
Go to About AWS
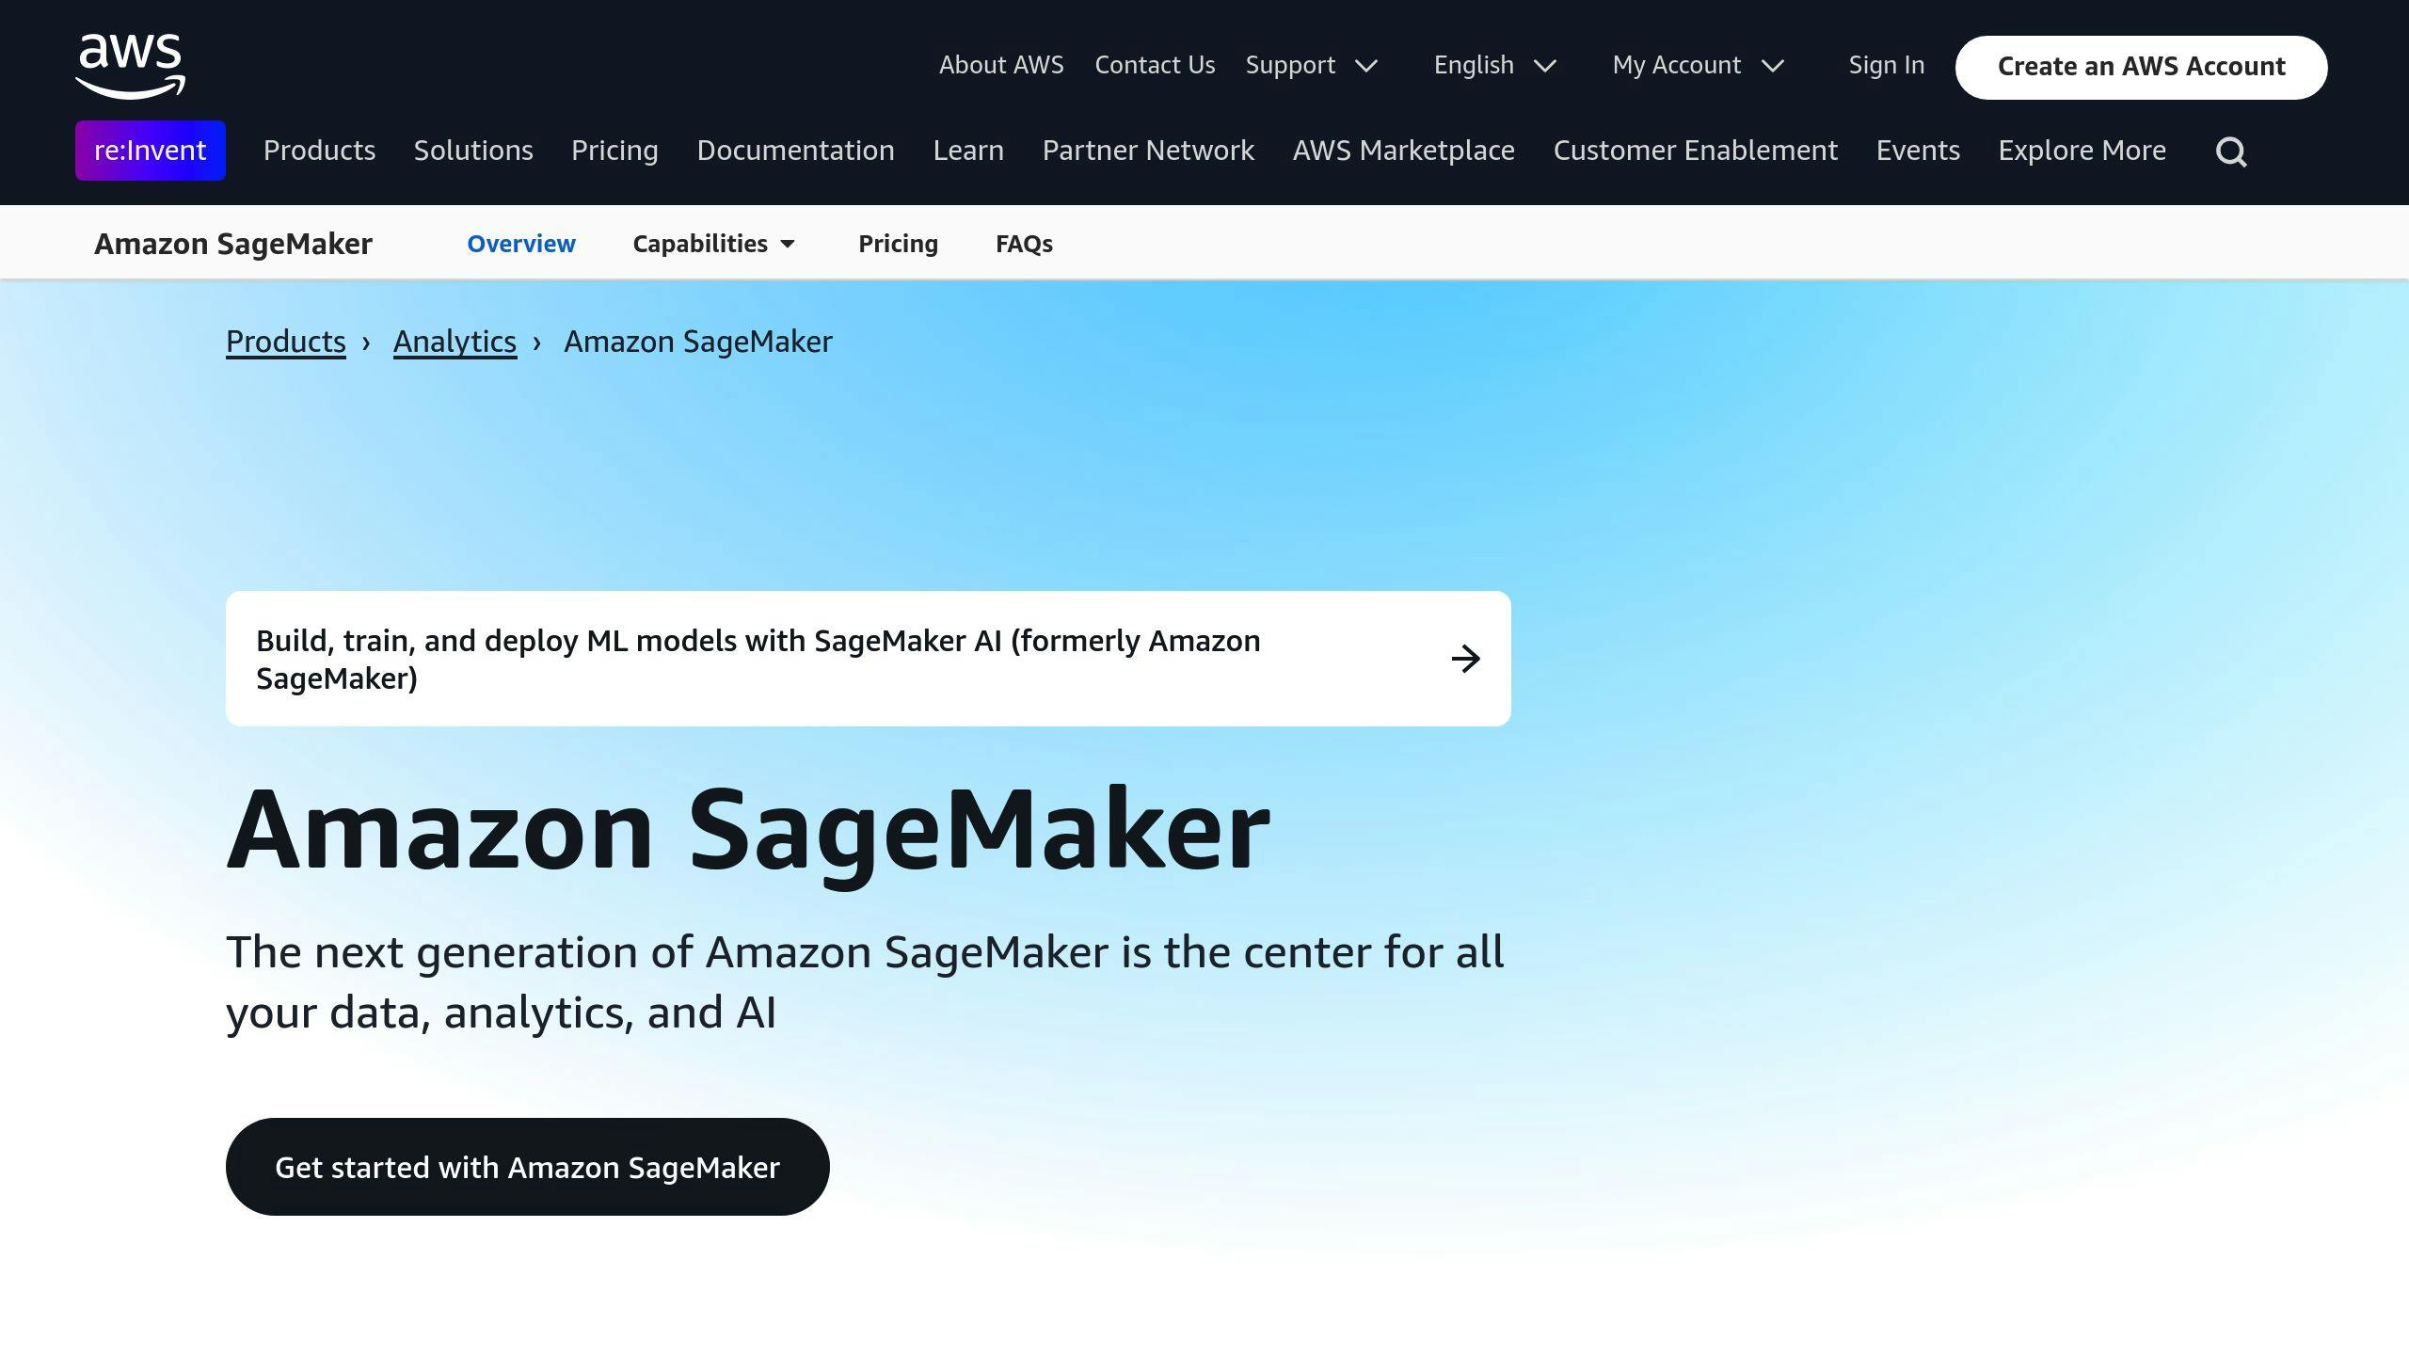click(1001, 65)
